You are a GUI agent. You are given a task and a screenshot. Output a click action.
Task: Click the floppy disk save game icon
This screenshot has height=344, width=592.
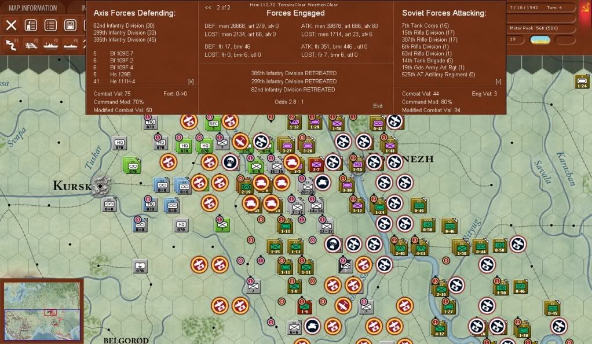(x=70, y=25)
